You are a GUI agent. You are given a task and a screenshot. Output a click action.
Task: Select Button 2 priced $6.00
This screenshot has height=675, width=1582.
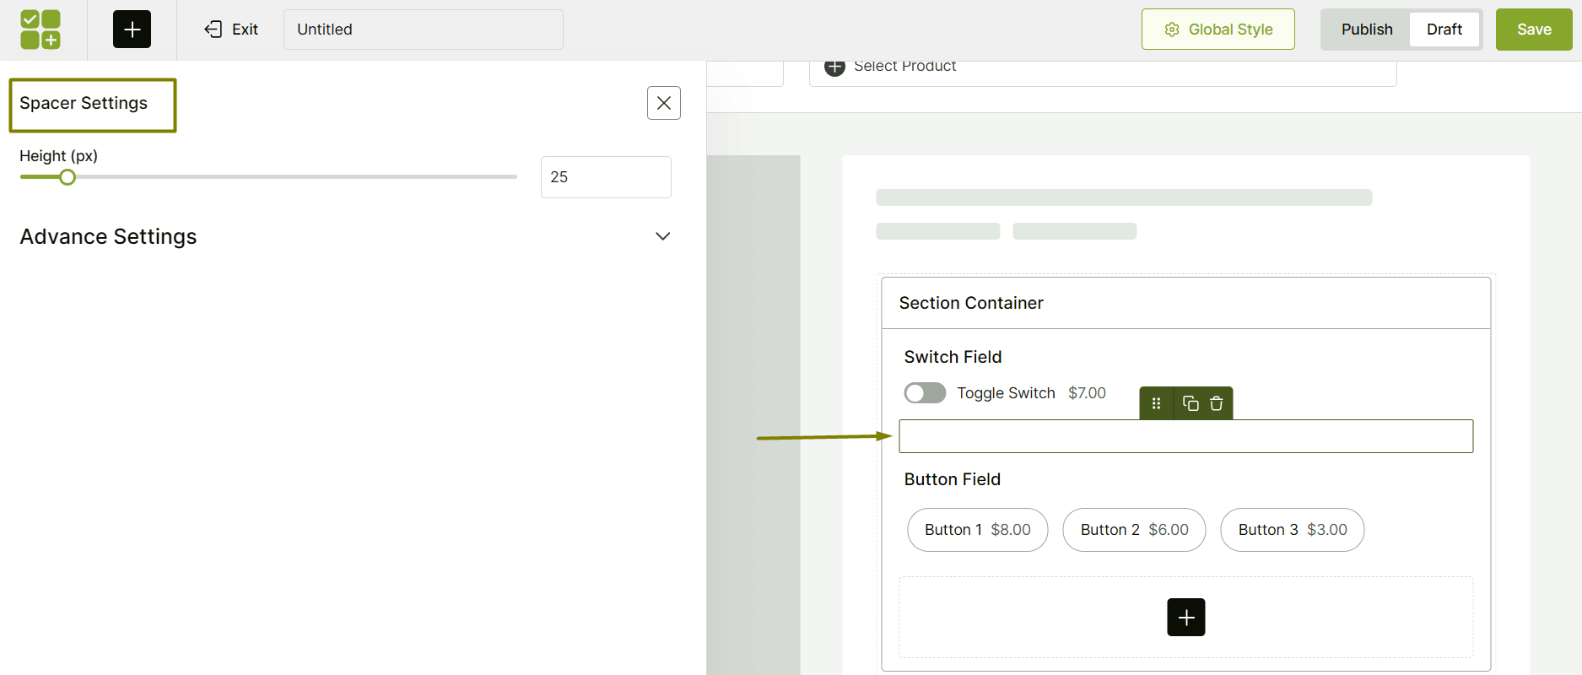click(1134, 530)
